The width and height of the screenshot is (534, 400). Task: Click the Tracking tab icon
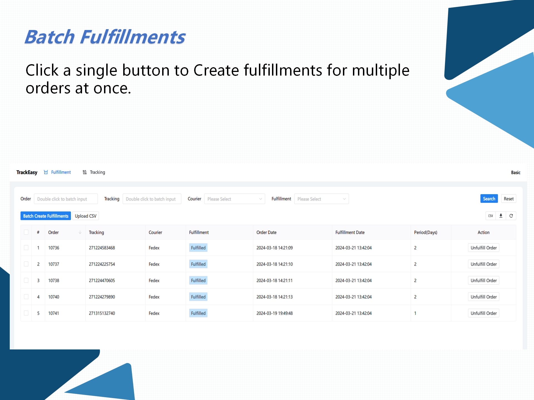click(x=85, y=172)
